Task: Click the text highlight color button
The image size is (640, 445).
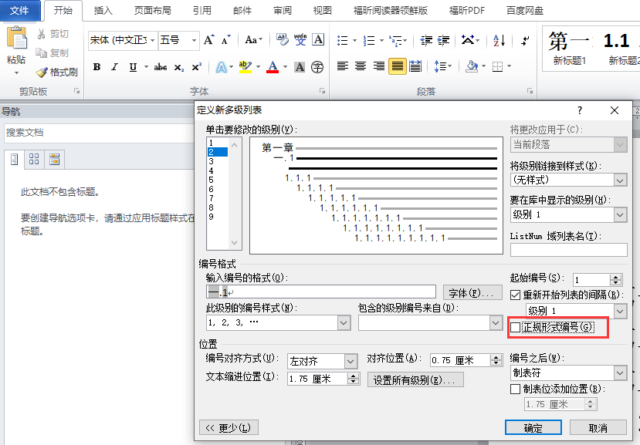Action: (245, 67)
